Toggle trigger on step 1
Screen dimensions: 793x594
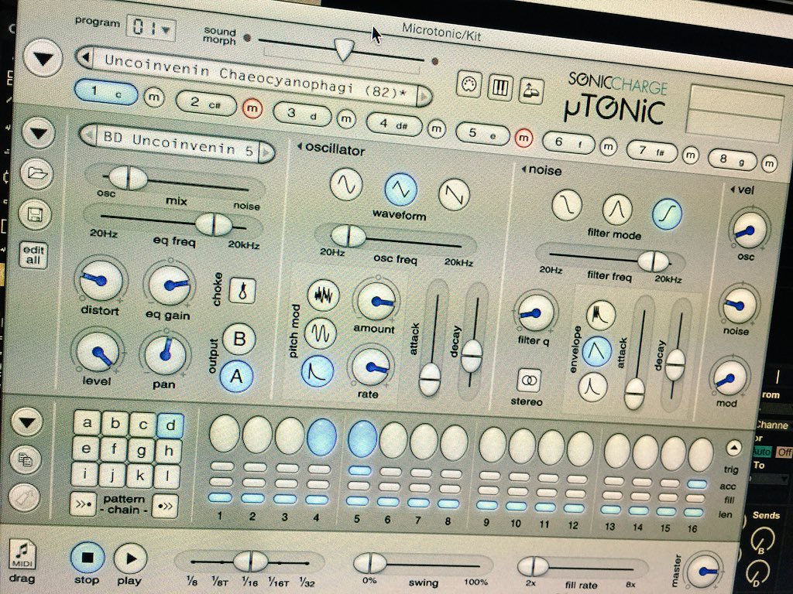click(224, 433)
